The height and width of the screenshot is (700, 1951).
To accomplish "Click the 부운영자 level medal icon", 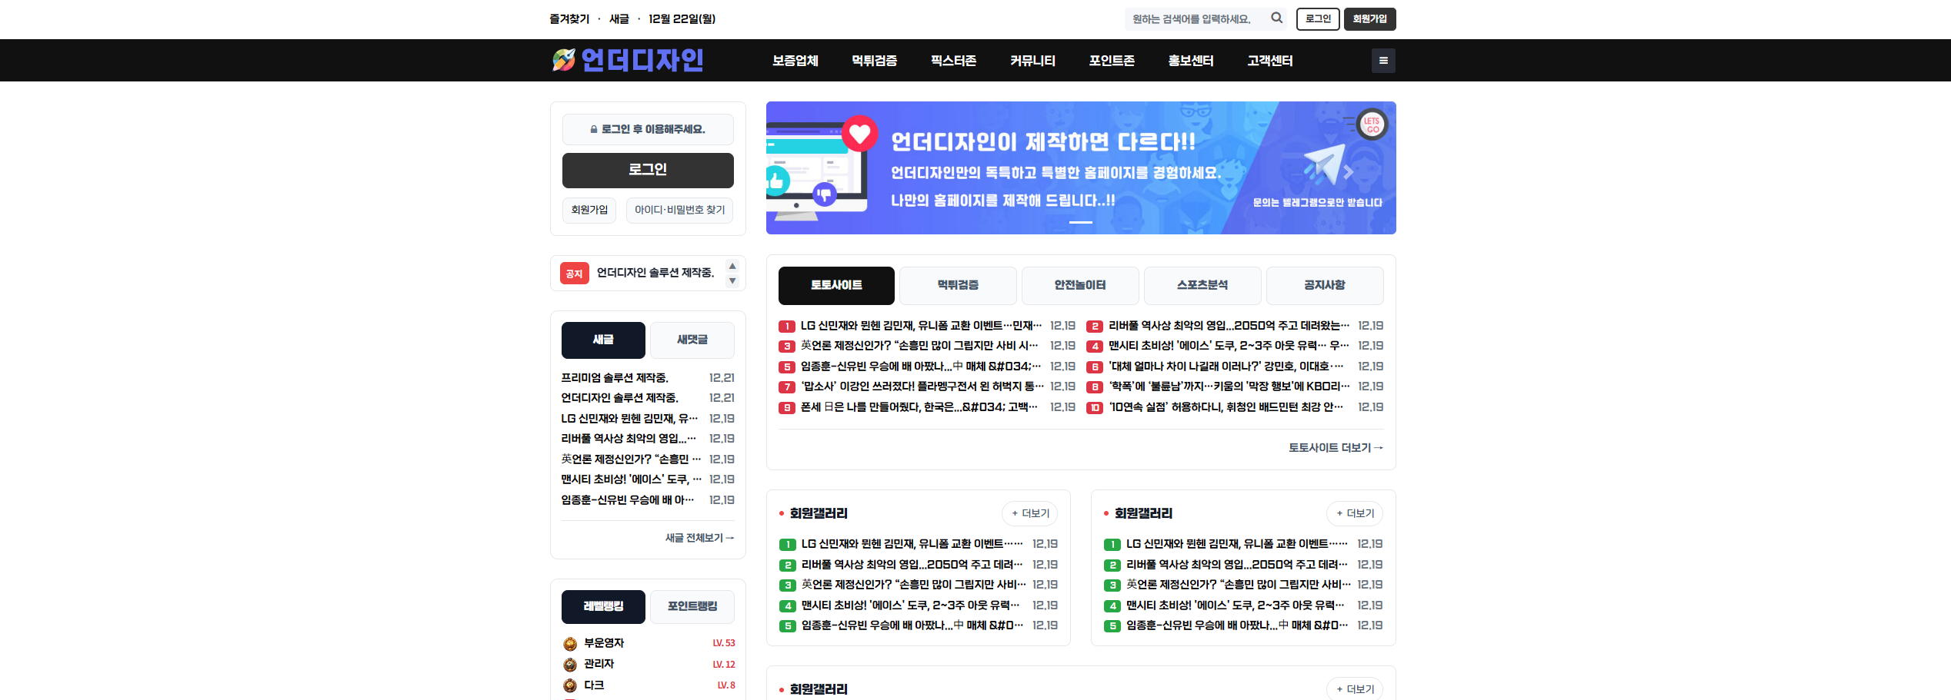I will pyautogui.click(x=570, y=644).
